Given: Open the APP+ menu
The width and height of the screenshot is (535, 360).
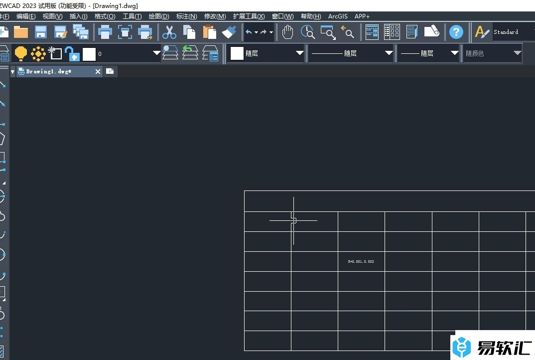Looking at the screenshot, I should click(362, 16).
